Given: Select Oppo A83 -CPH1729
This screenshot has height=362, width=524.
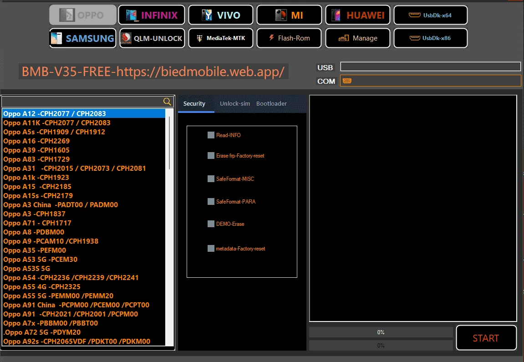Looking at the screenshot, I should coord(84,159).
